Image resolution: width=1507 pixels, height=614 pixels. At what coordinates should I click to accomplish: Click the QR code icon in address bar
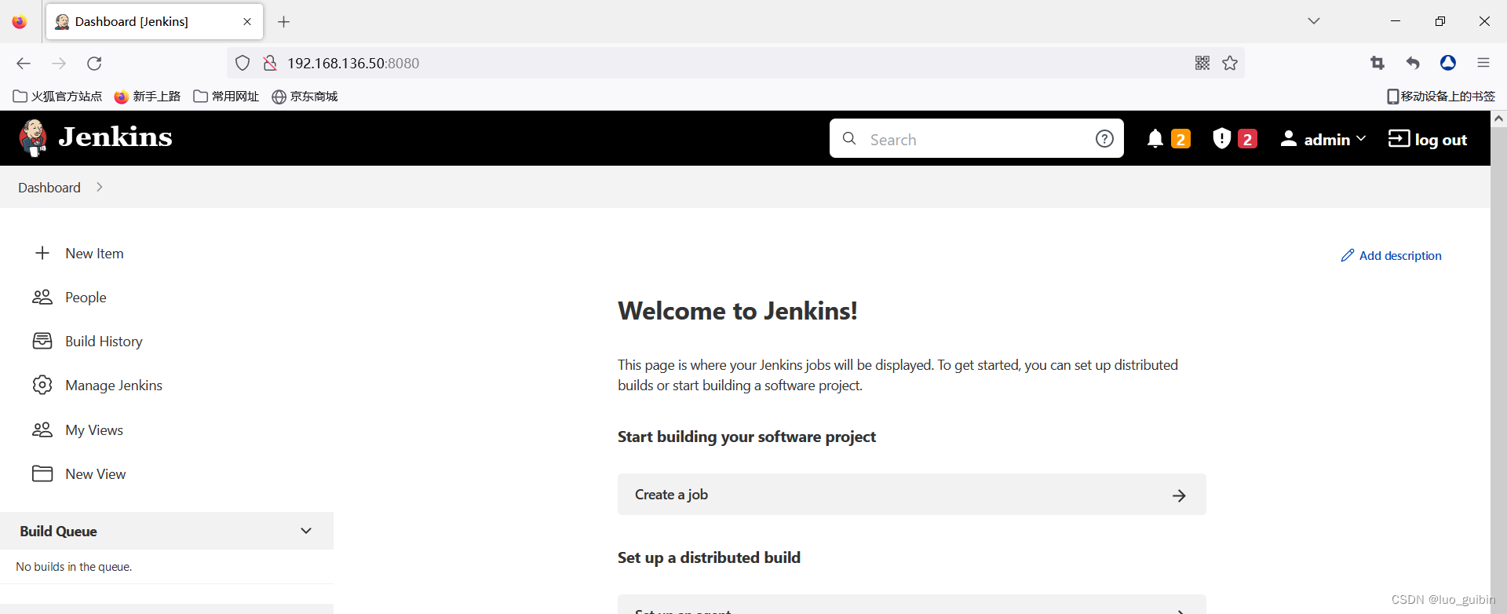(1202, 63)
